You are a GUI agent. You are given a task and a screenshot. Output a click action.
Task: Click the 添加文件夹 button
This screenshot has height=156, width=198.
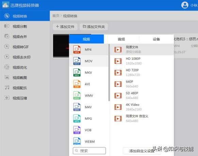pos(94,27)
